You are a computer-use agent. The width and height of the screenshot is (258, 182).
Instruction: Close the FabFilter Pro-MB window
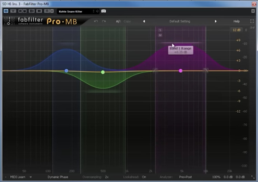pos(255,4)
